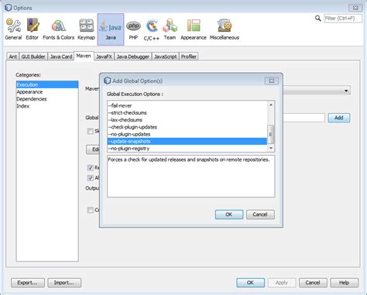Click the Apply button
The image size is (367, 295).
click(x=282, y=283)
